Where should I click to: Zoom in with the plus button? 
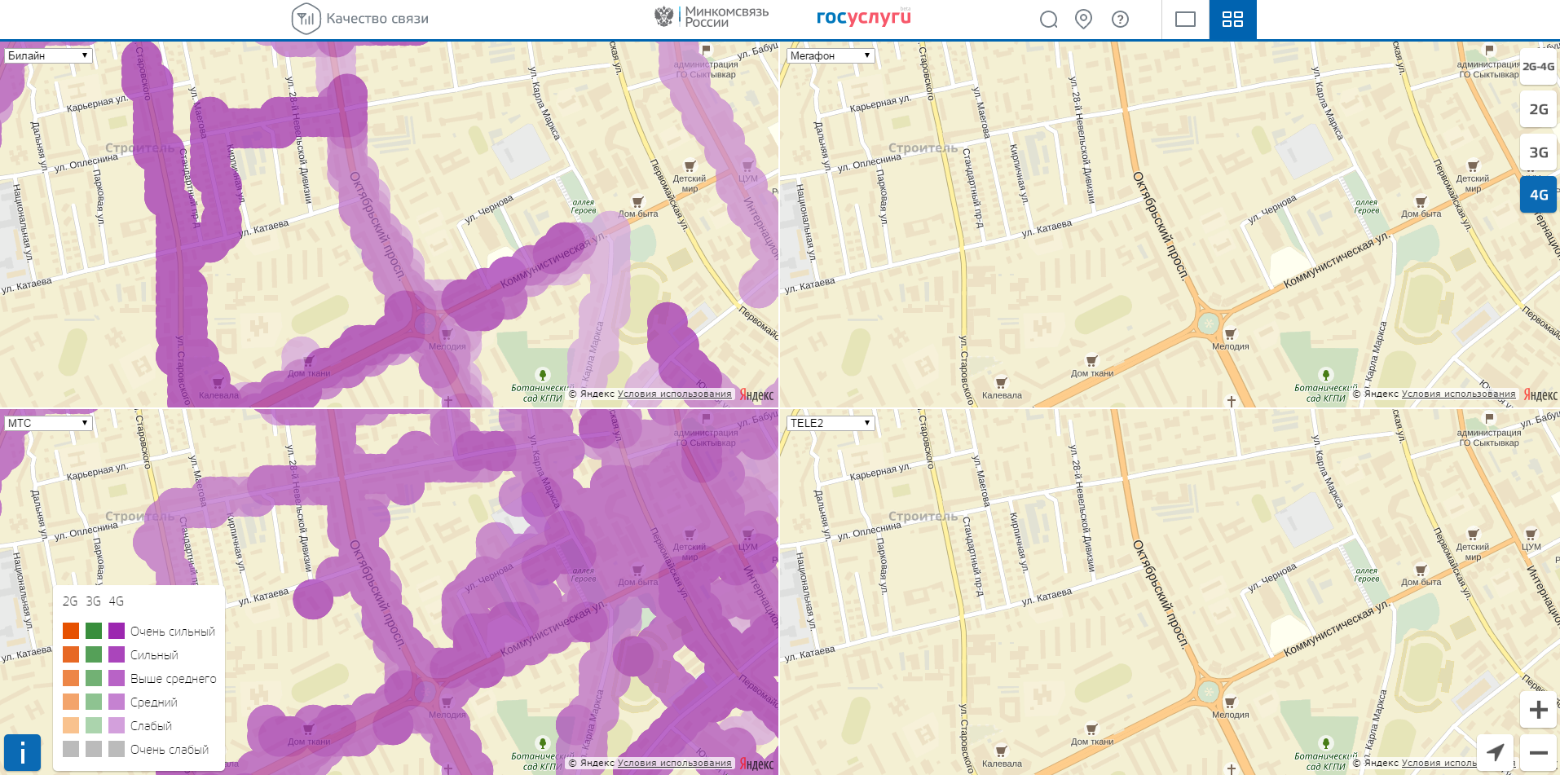coord(1538,710)
